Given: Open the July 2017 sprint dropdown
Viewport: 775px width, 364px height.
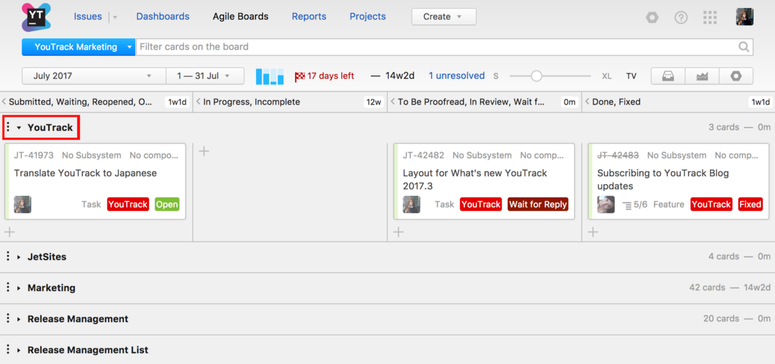Looking at the screenshot, I should click(94, 76).
